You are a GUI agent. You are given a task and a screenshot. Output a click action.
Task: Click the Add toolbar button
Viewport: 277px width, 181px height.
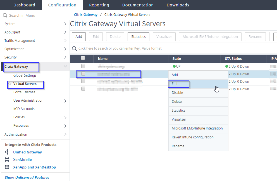(x=79, y=37)
